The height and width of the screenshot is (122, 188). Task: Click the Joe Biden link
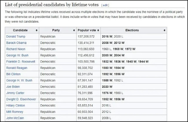pos(13,87)
